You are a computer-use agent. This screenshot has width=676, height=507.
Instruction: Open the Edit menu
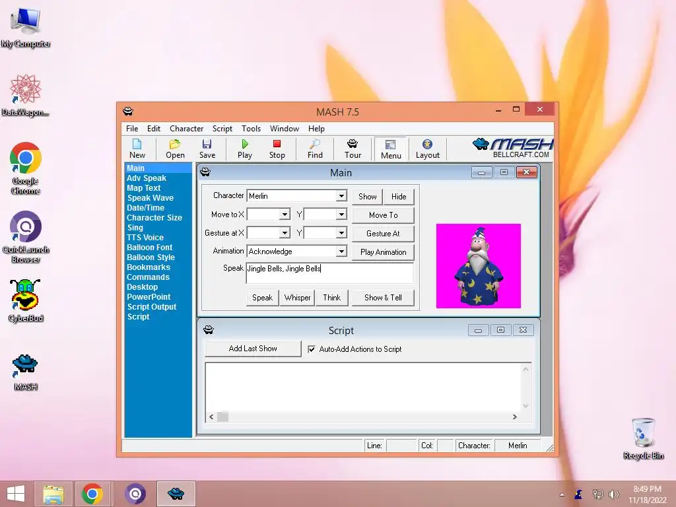[x=153, y=129]
